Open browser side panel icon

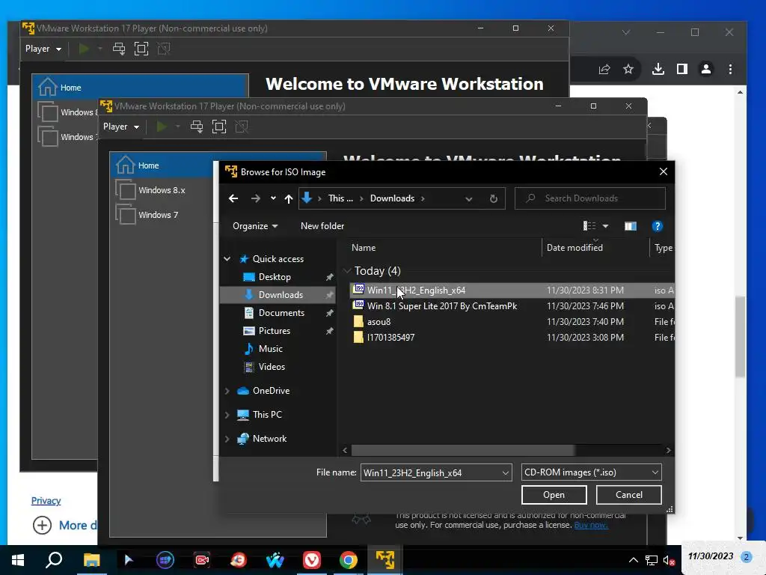coord(682,70)
